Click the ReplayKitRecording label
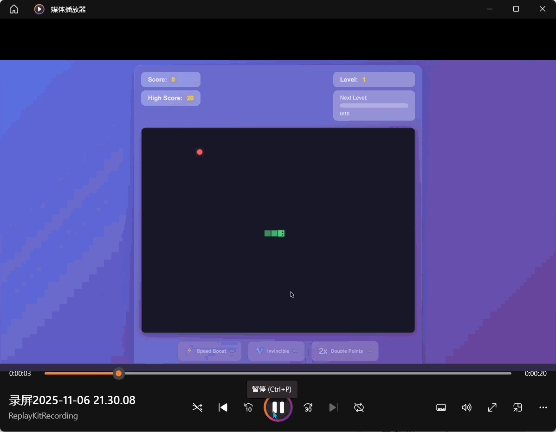 [43, 416]
